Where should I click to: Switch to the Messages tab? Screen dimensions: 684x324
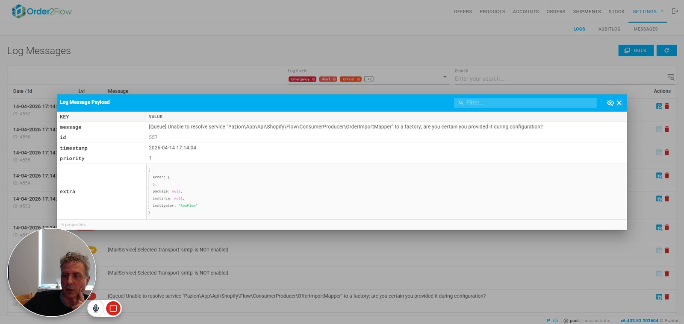646,29
